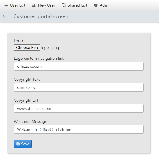Click the Copyright Text input field

point(79,87)
